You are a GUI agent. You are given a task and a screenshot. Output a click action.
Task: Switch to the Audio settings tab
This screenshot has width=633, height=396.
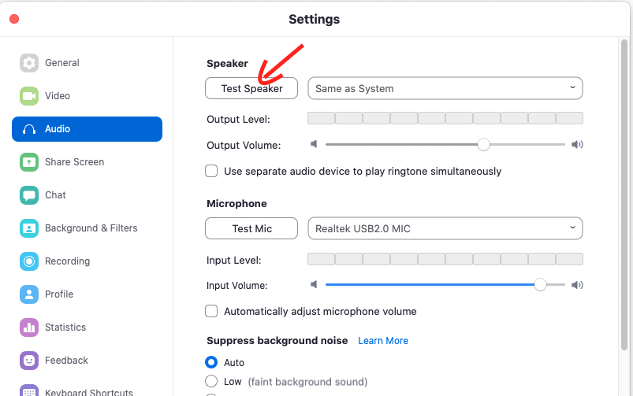87,129
